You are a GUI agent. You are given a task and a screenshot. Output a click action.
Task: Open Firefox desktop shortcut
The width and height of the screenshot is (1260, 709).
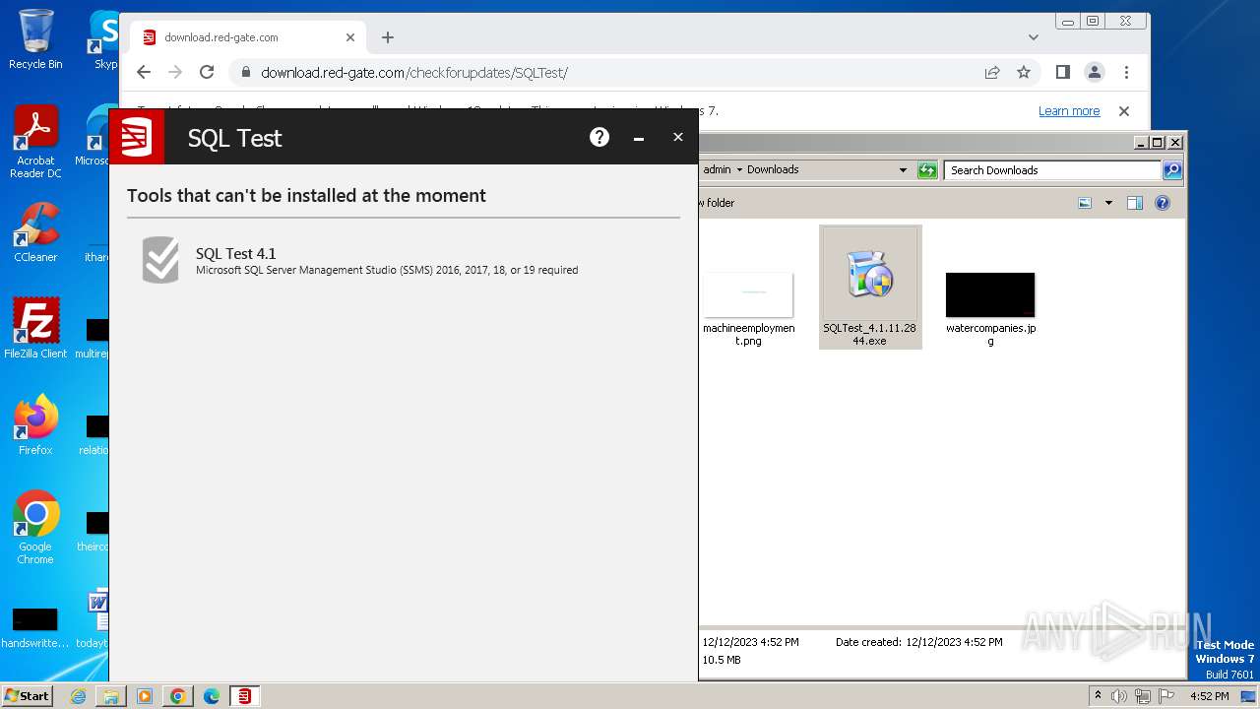(x=35, y=424)
